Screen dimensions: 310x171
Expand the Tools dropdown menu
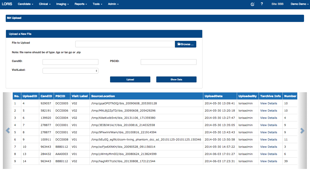click(97, 4)
